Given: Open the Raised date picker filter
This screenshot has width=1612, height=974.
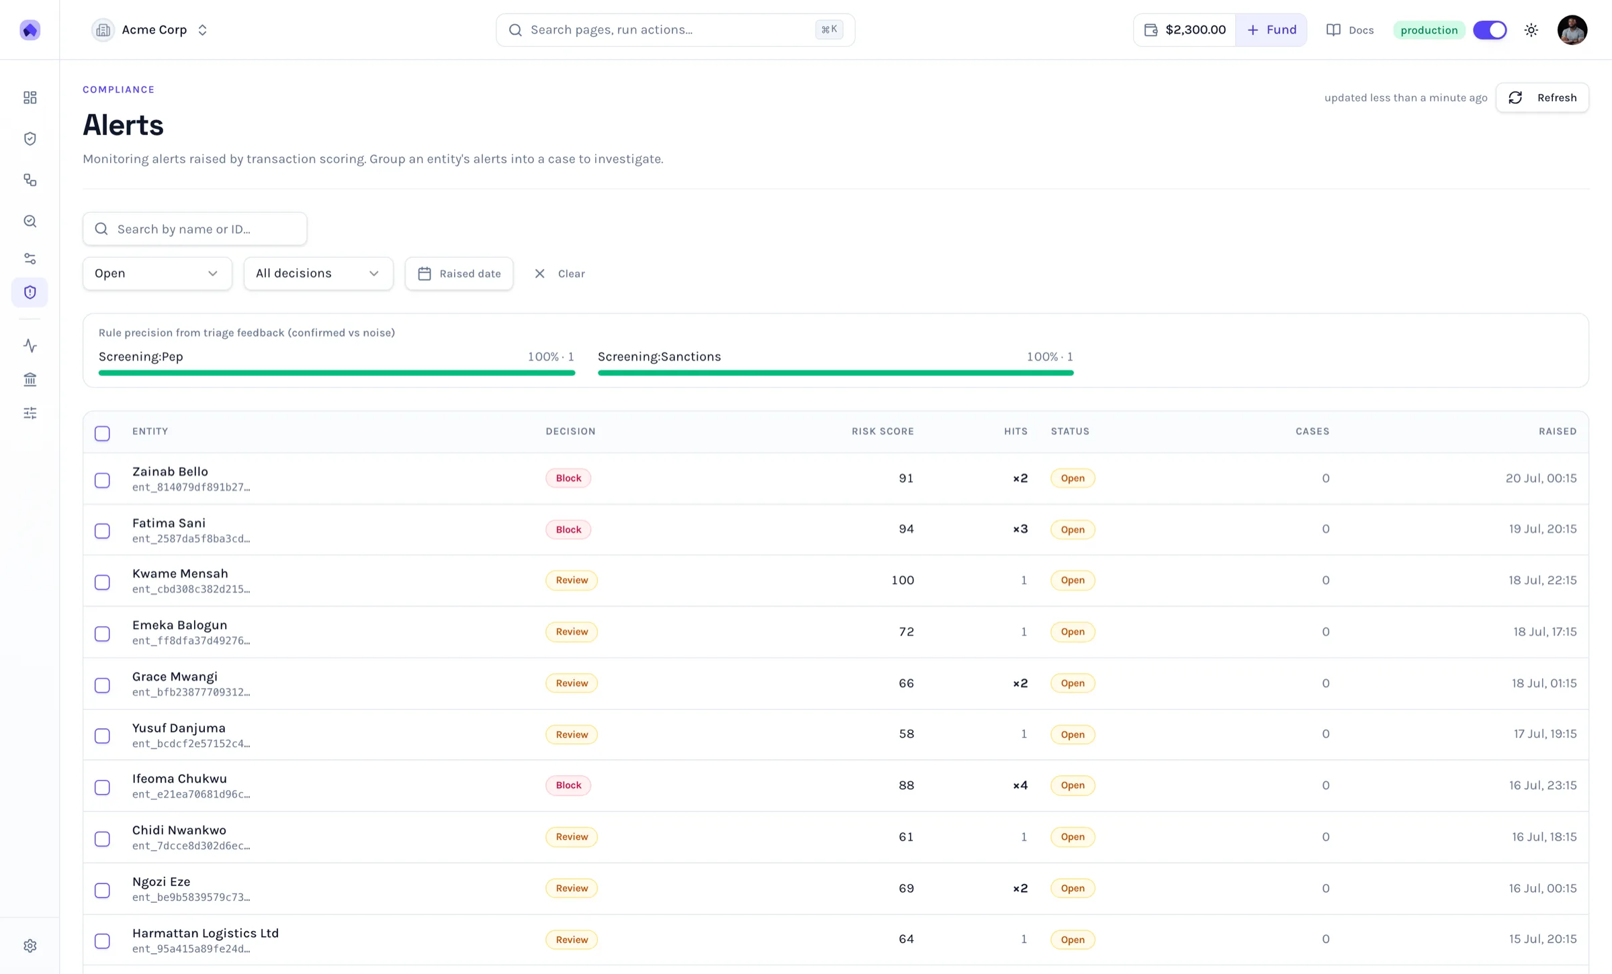Looking at the screenshot, I should point(459,273).
